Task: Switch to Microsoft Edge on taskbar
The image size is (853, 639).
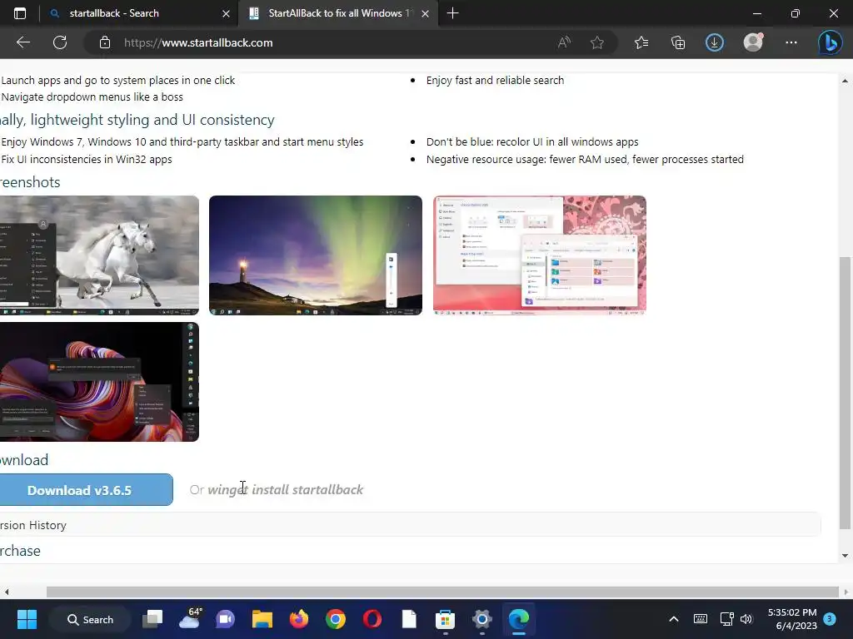Action: [518, 619]
